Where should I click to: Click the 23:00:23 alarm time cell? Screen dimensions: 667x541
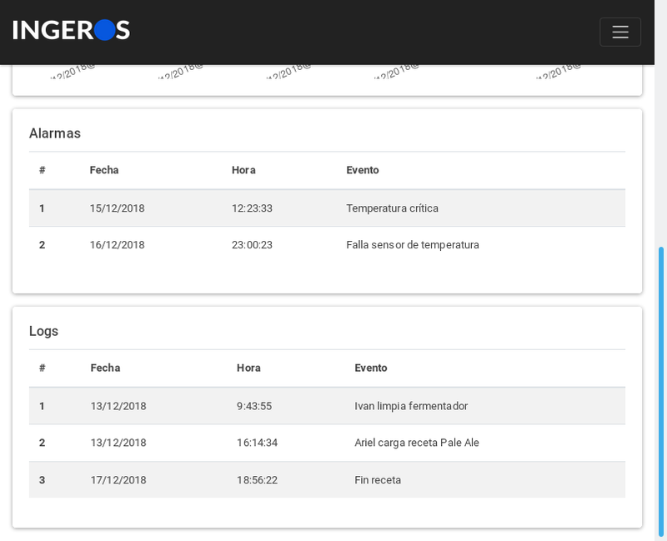pos(252,245)
